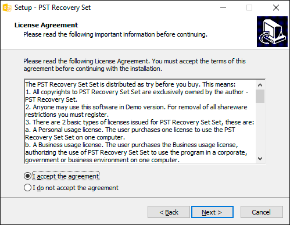Click the 'I accept the agreement' label text
This screenshot has height=225, width=290.
coord(66,176)
